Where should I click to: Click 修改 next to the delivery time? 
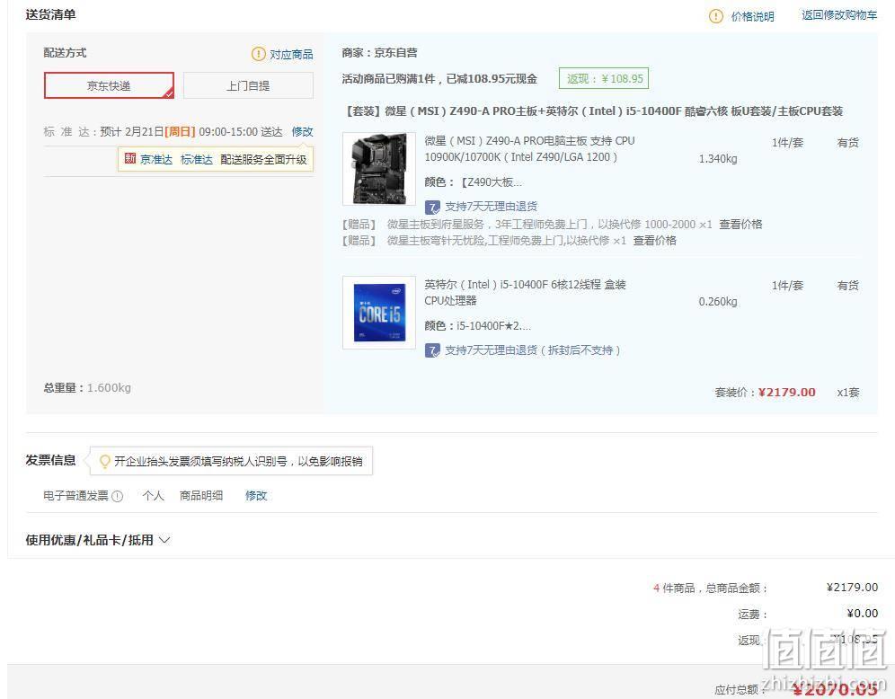[302, 132]
